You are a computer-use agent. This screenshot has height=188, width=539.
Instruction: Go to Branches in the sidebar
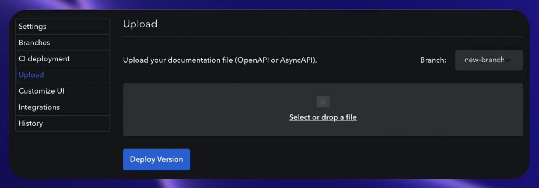point(63,43)
